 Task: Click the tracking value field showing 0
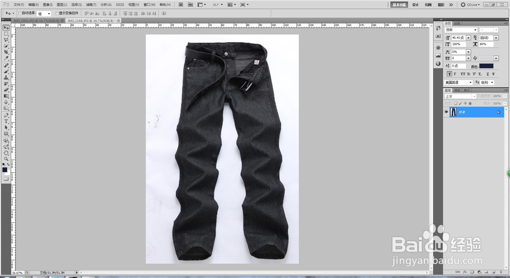pos(458,58)
